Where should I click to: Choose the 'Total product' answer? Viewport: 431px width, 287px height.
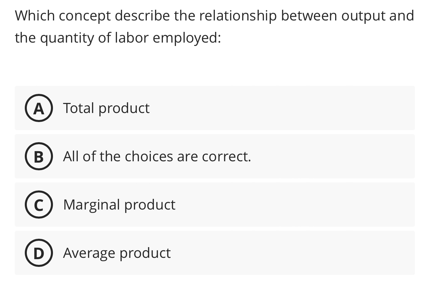(x=107, y=108)
